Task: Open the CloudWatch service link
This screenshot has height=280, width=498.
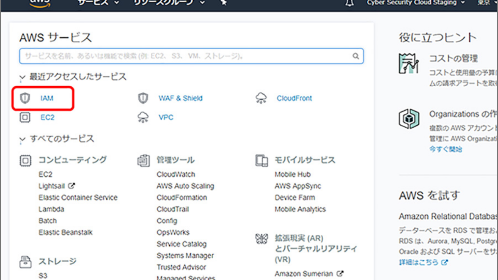Action: point(176,175)
